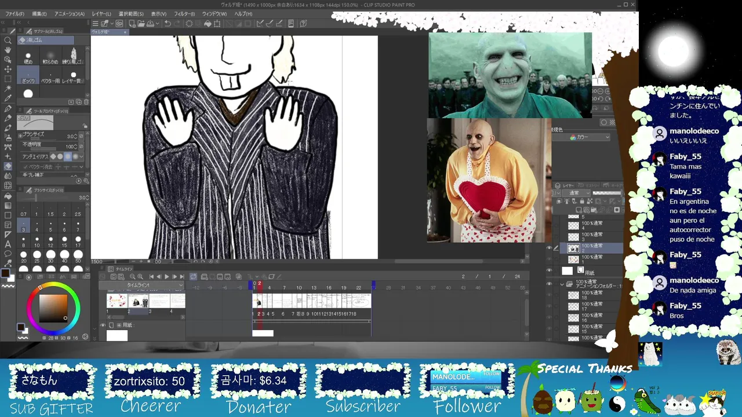
Task: Toggle the 用紙 track eye in timeline
Action: (103, 325)
